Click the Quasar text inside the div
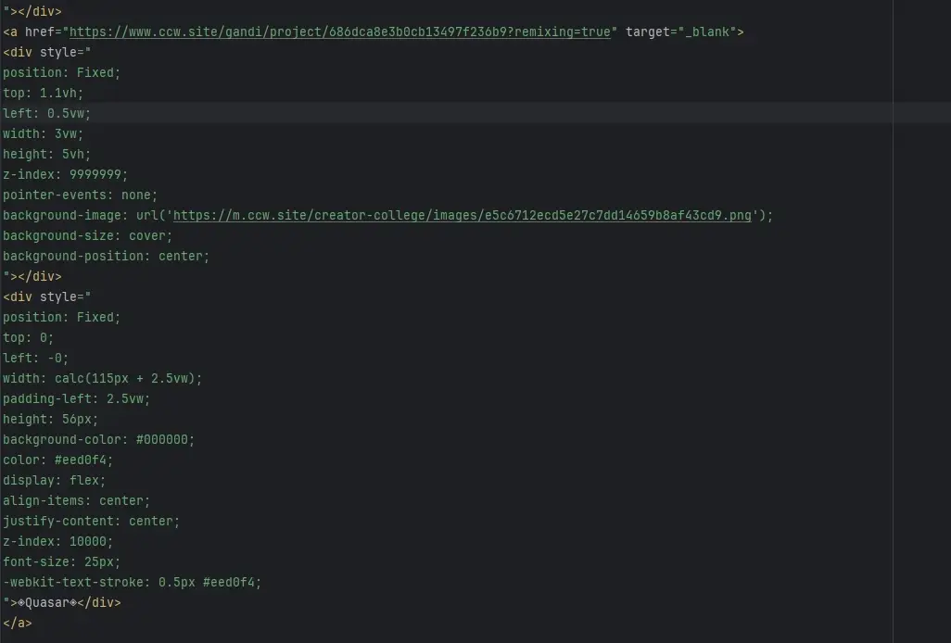 pyautogui.click(x=46, y=603)
